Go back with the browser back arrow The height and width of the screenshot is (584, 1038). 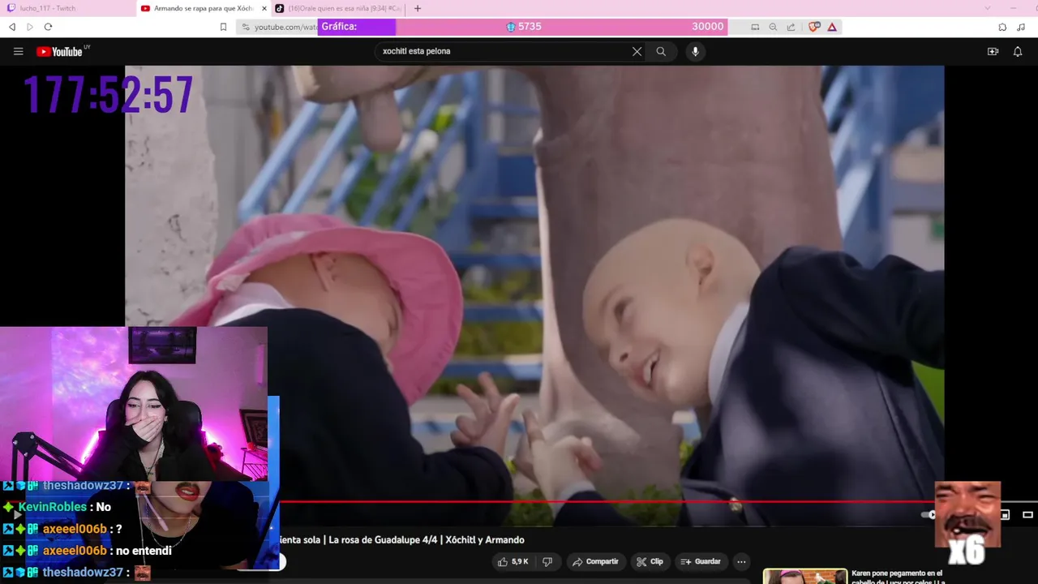[x=12, y=27]
